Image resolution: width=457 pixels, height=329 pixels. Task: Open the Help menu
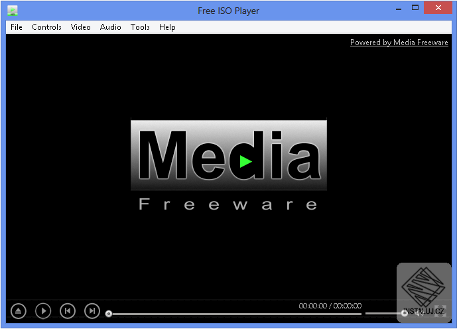point(167,27)
